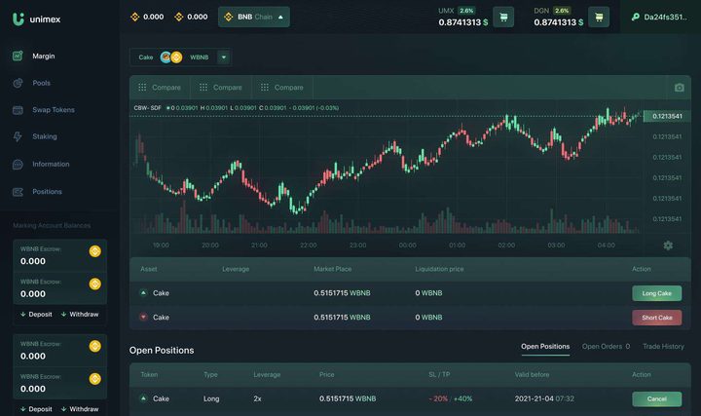
Task: Click first WBNB Escrow coin icon in top balance card
Action: tap(94, 251)
